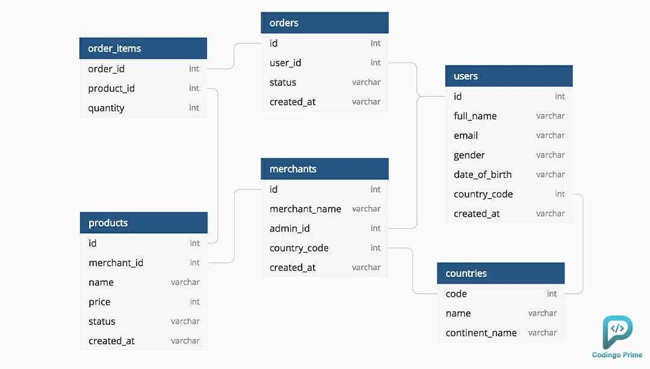This screenshot has width=650, height=369.
Task: Click the code field in countries
Action: [500, 294]
